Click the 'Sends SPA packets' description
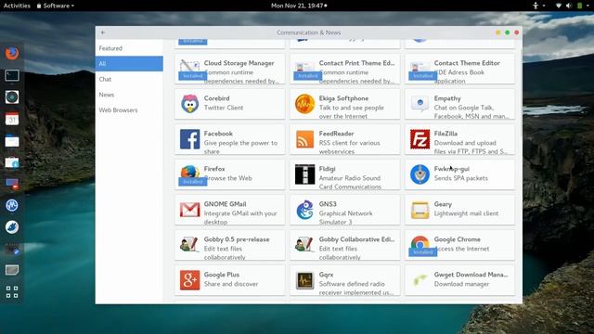594x334 pixels. (461, 178)
